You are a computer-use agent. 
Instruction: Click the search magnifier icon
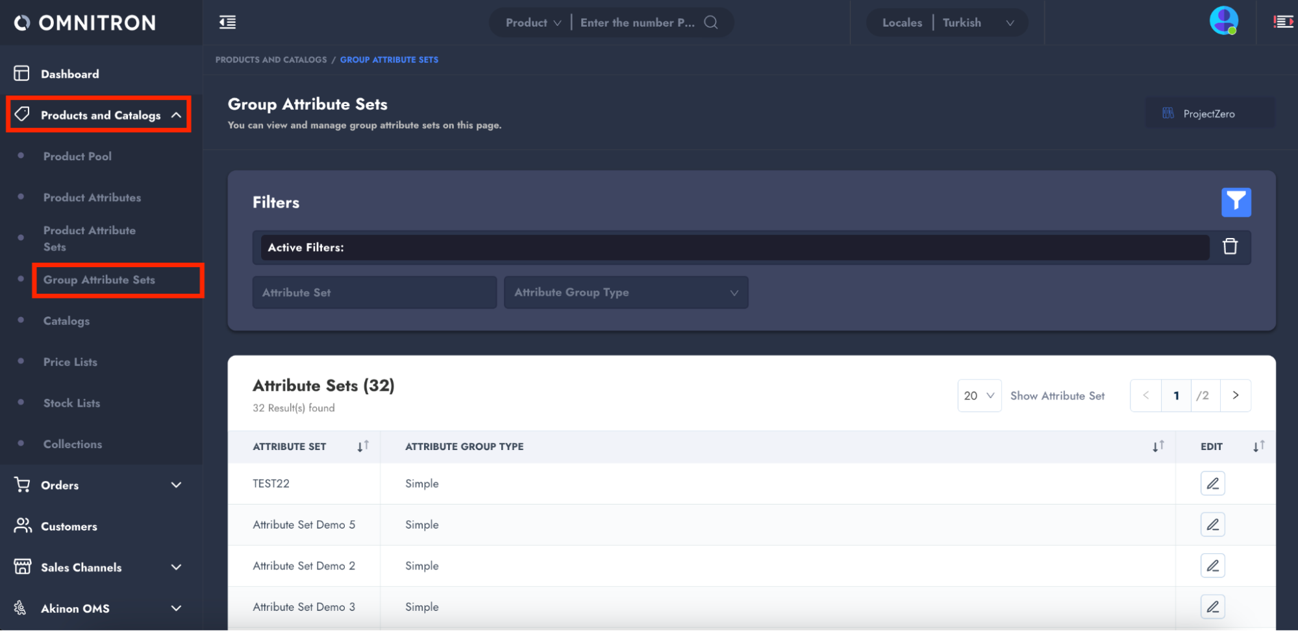[x=711, y=23]
